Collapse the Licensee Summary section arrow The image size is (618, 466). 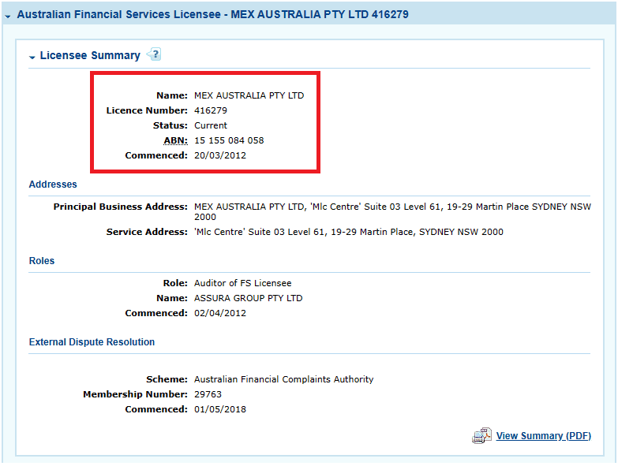tap(32, 57)
